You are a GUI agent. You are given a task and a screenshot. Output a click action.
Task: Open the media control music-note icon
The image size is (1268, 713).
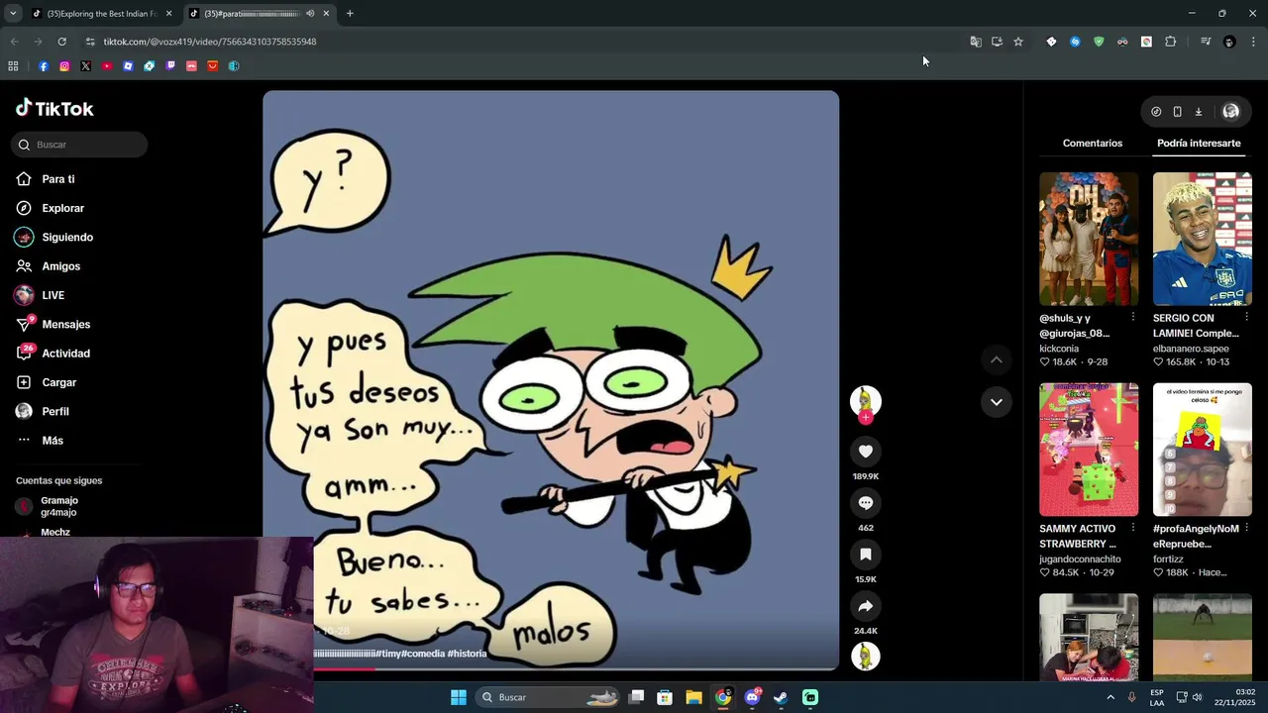tap(1206, 42)
